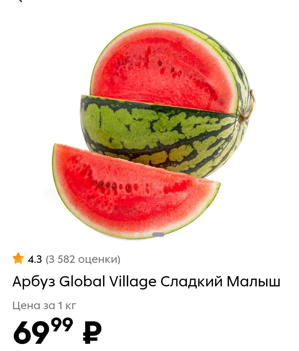
Task: Tap the Арбуз Global Village Сладкий Малыш title
Action: [146, 282]
